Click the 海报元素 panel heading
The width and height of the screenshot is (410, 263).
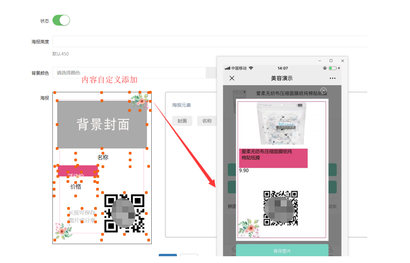(181, 105)
